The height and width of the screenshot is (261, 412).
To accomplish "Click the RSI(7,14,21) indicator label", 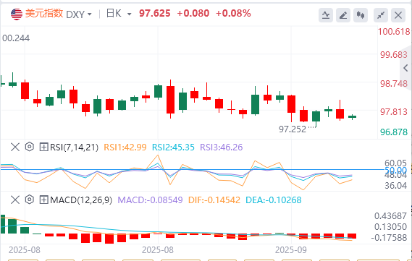I will click(x=74, y=147).
